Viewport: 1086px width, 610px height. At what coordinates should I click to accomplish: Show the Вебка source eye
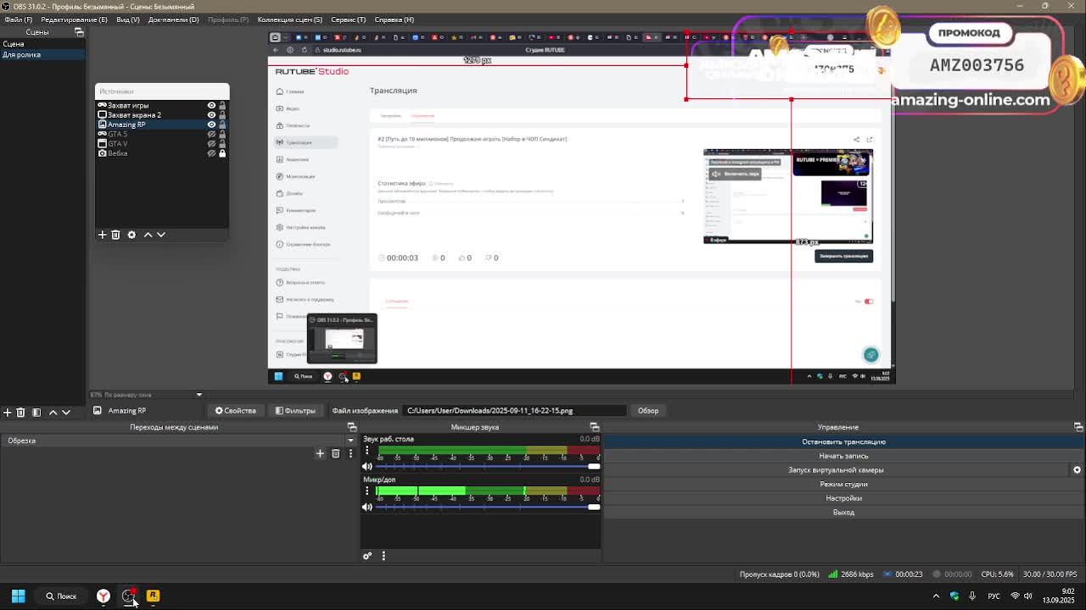pos(211,153)
